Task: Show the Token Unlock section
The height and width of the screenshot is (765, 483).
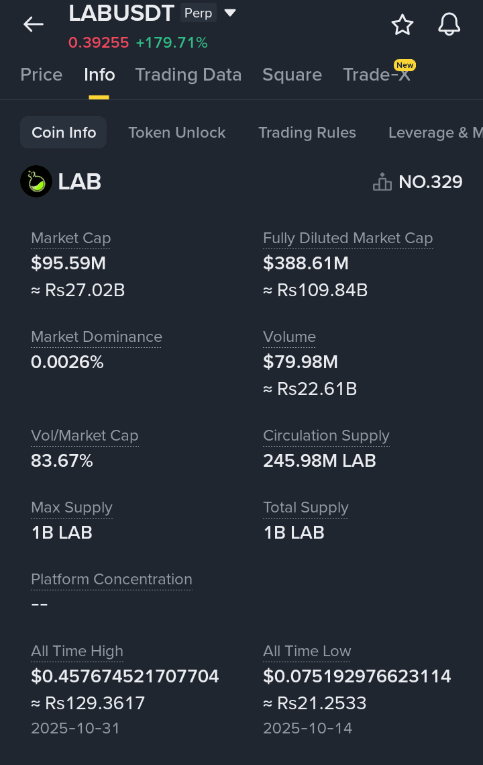Action: click(177, 132)
